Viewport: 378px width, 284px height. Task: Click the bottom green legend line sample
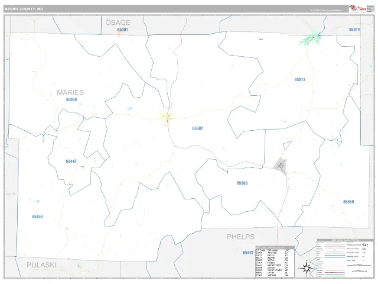pos(335,276)
